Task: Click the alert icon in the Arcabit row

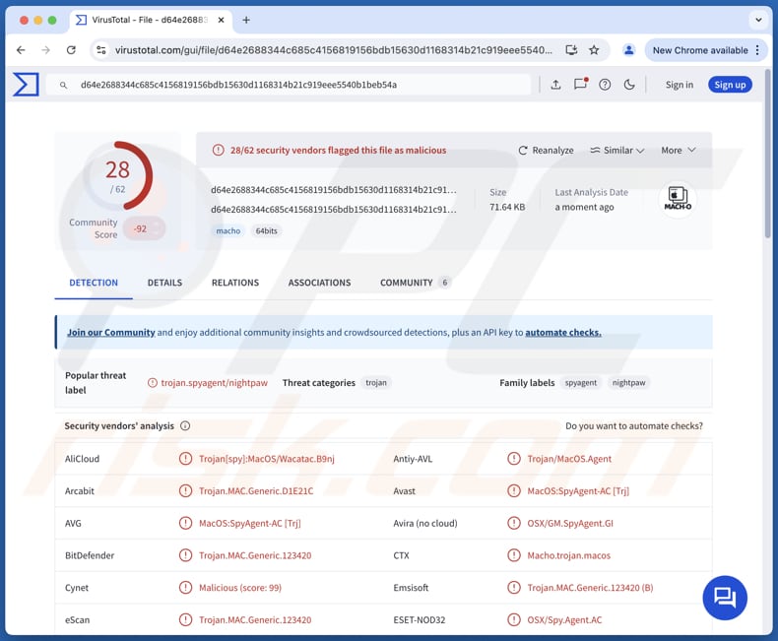Action: click(185, 491)
